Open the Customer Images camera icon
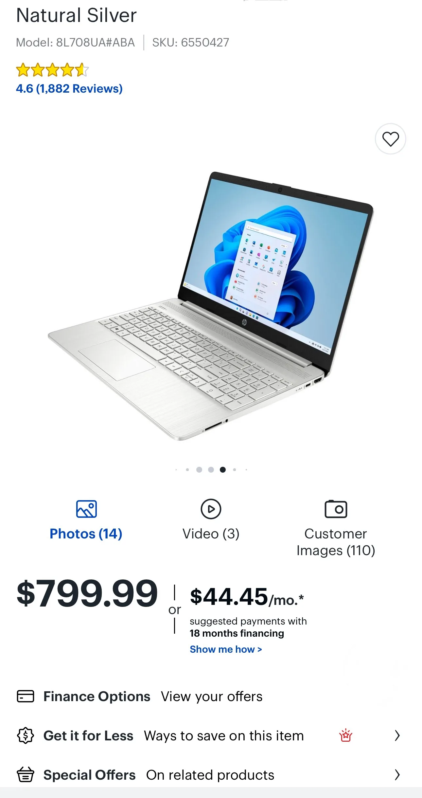This screenshot has height=798, width=422. click(336, 509)
